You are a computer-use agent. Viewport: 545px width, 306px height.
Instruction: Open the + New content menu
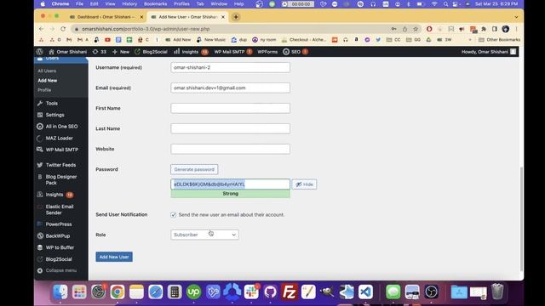[x=121, y=52]
